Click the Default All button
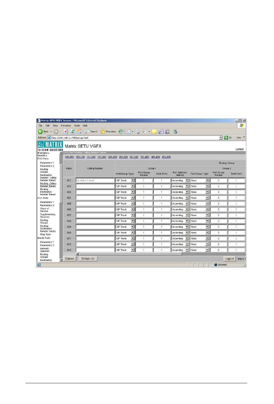This screenshot has width=274, height=404. pyautogui.click(x=88, y=259)
